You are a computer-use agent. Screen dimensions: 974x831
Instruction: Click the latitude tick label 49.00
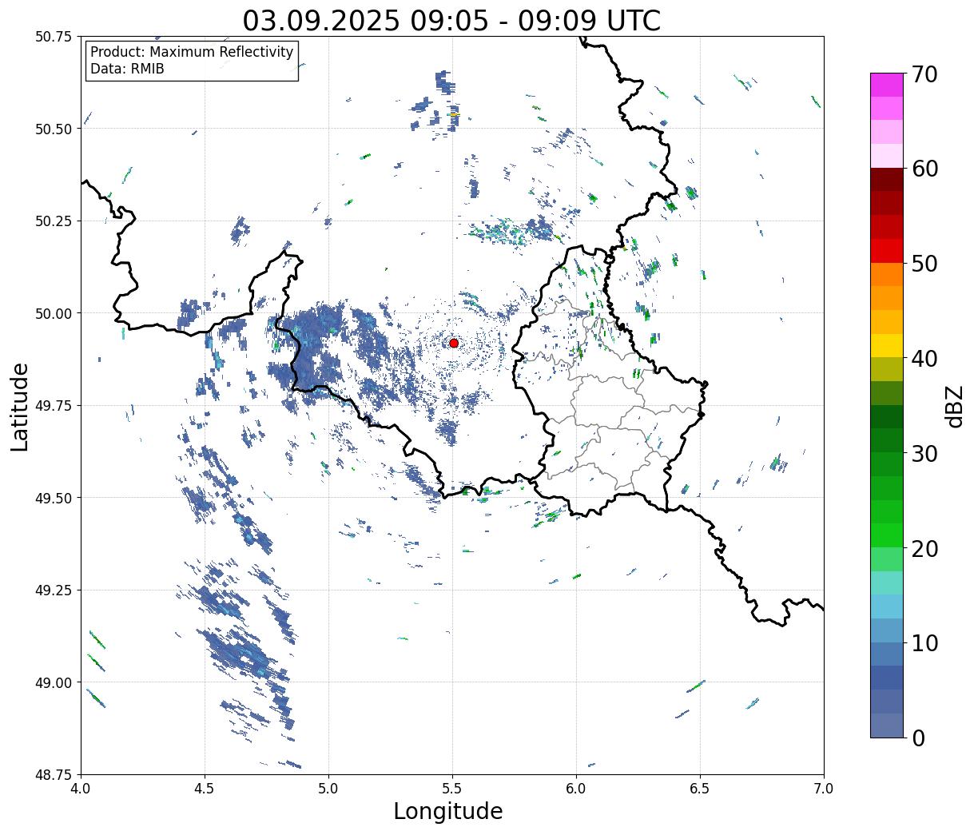coord(54,682)
